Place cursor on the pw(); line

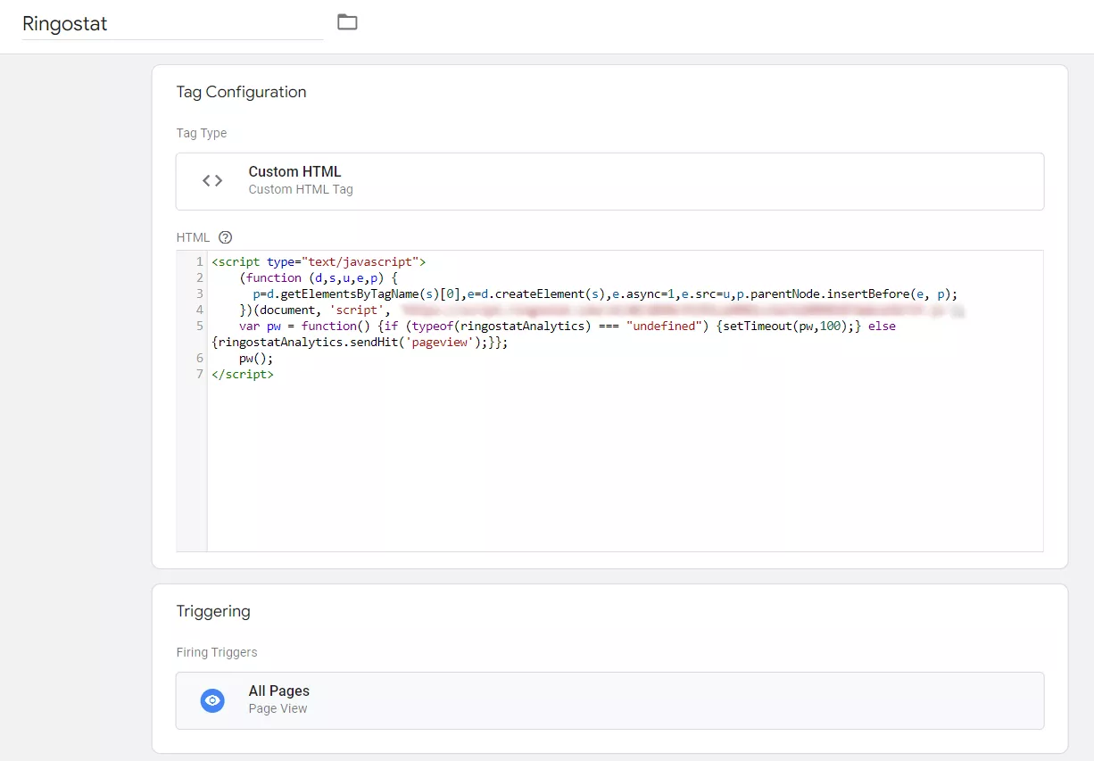[256, 359]
